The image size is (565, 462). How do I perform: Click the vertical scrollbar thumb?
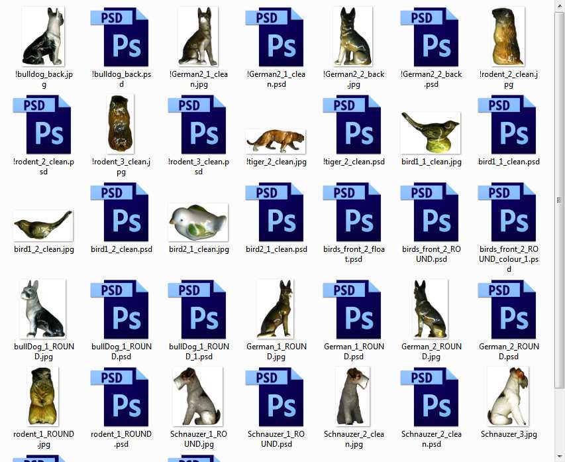pos(559,200)
